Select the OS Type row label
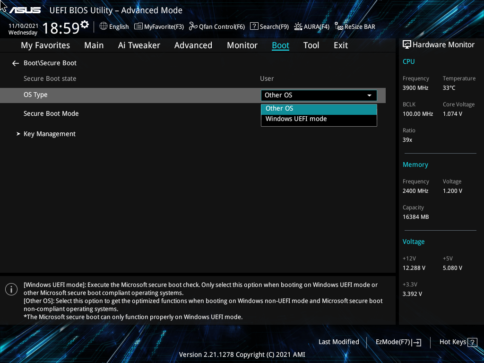The image size is (484, 363). [35, 95]
